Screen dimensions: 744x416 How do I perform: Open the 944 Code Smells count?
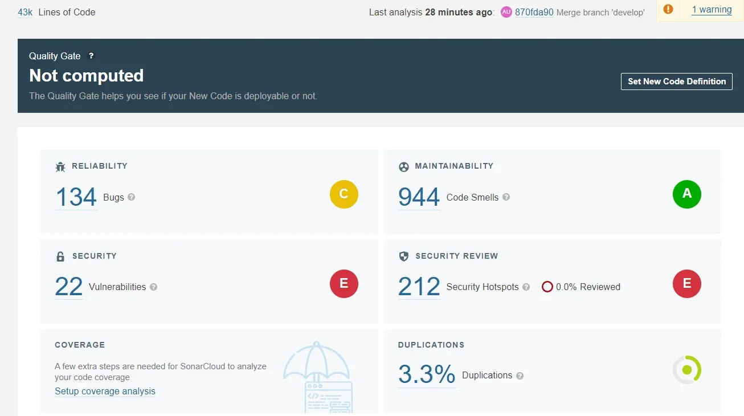[x=419, y=197]
